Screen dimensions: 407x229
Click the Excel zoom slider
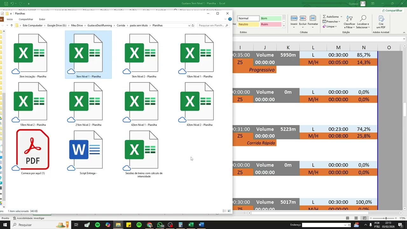[x=386, y=218]
